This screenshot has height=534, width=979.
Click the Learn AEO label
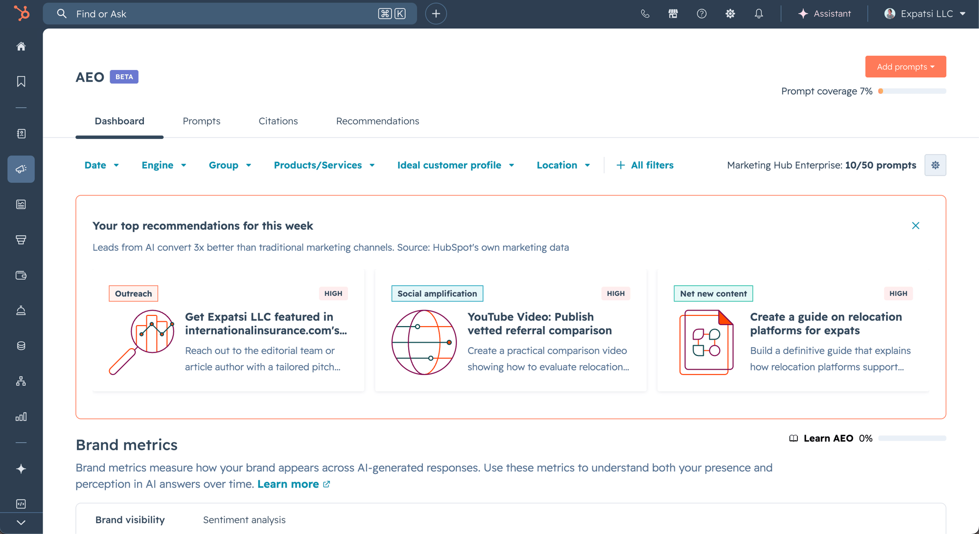click(x=828, y=438)
